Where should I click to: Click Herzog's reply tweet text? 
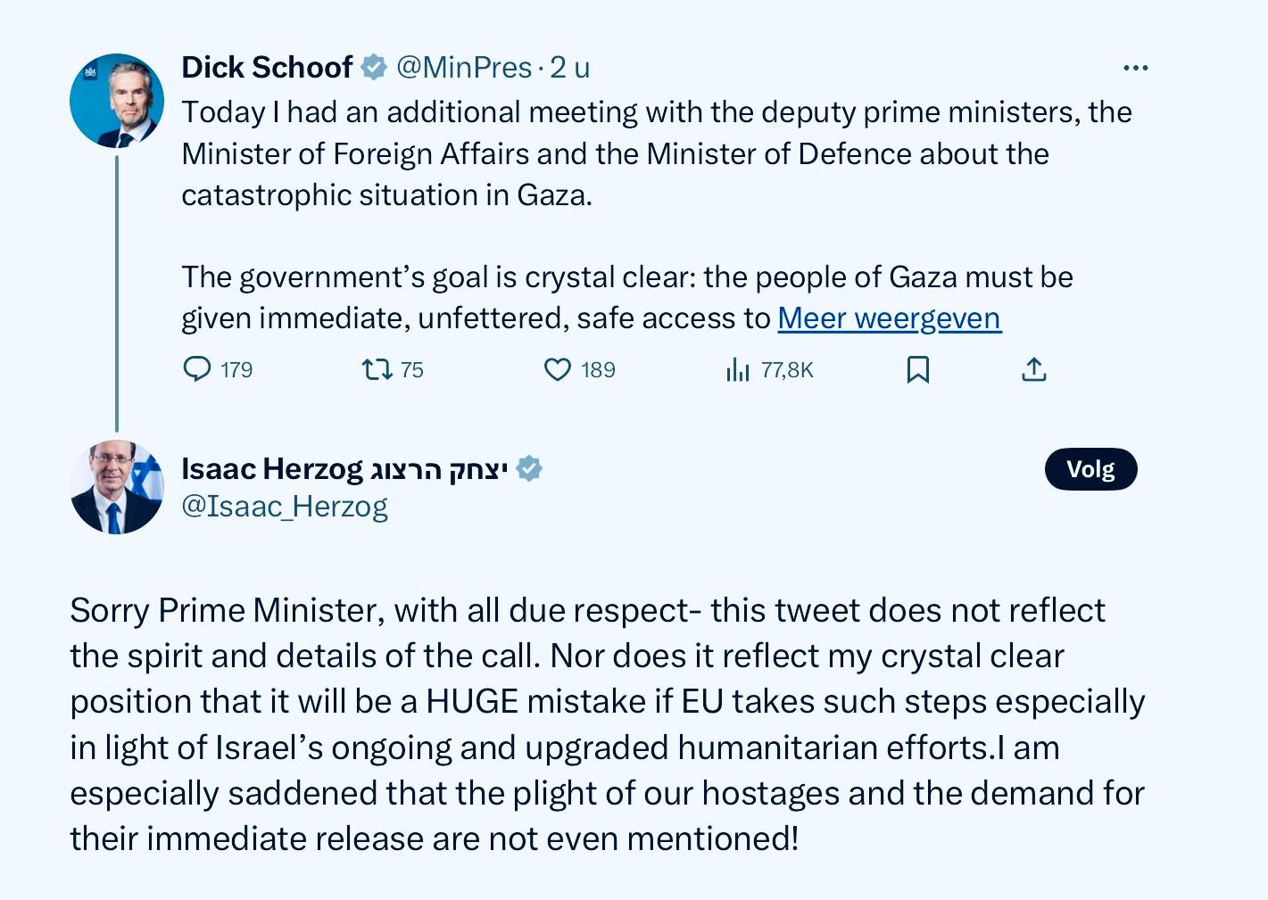(x=607, y=724)
